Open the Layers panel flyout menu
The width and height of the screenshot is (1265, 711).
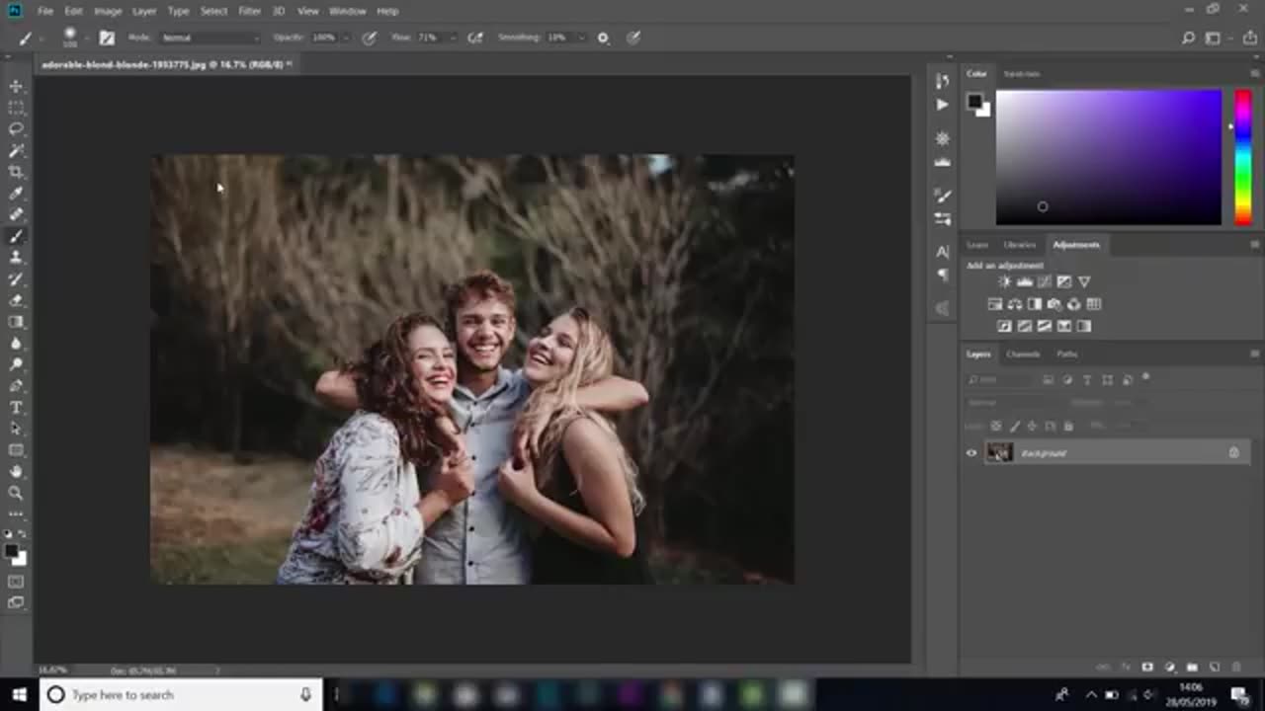[1255, 355]
